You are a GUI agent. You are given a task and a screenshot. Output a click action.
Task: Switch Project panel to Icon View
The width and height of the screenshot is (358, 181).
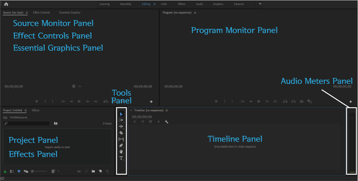tap(19, 171)
